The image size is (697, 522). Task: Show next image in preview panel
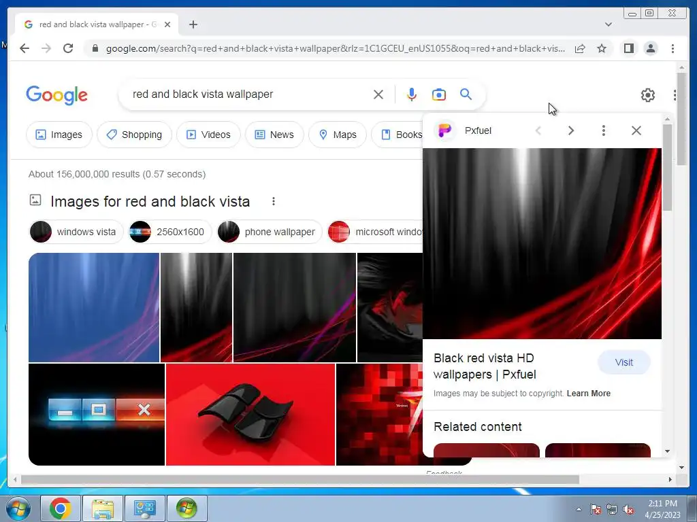point(571,130)
